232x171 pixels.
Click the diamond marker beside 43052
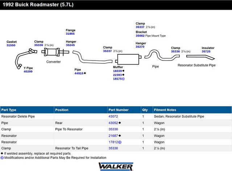coord(120,123)
